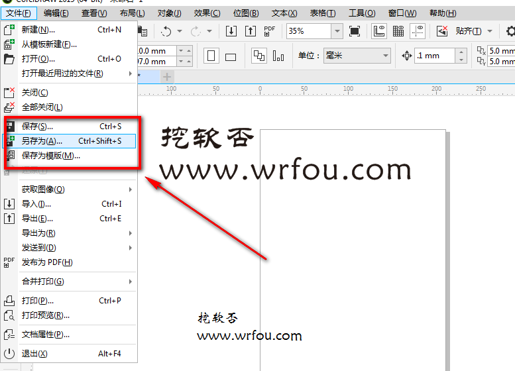Toggle show grid button
The width and height of the screenshot is (515, 371).
[398, 31]
